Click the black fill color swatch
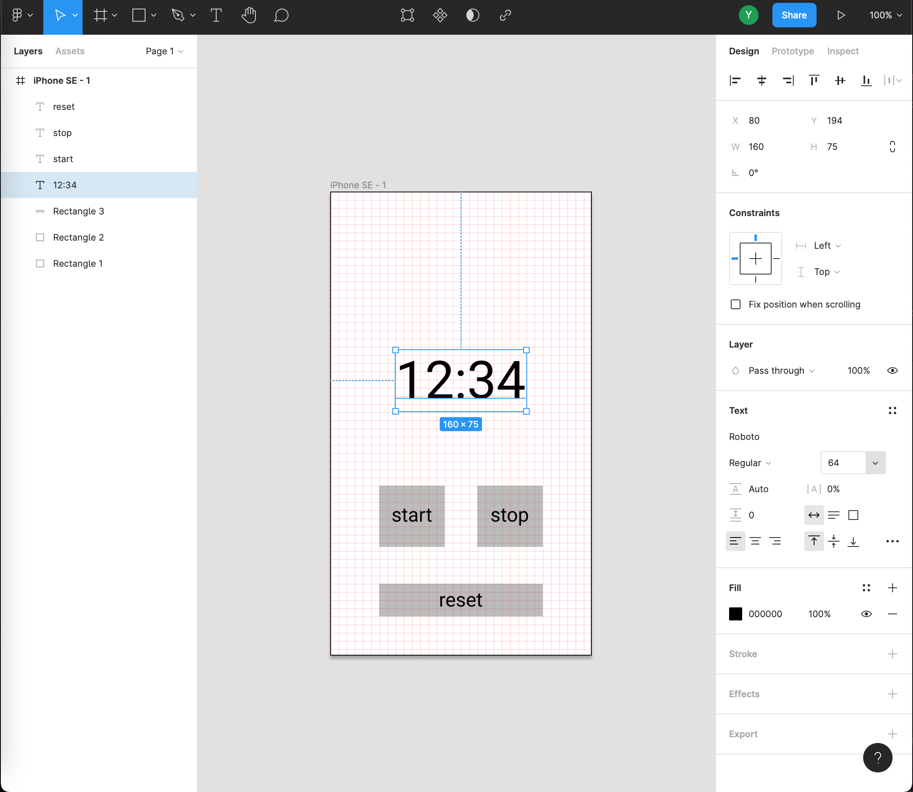Screen dimensions: 913x792 735,614
